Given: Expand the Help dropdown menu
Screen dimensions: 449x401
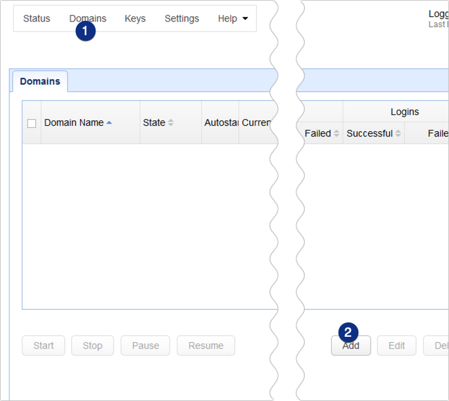Looking at the screenshot, I should 232,18.
